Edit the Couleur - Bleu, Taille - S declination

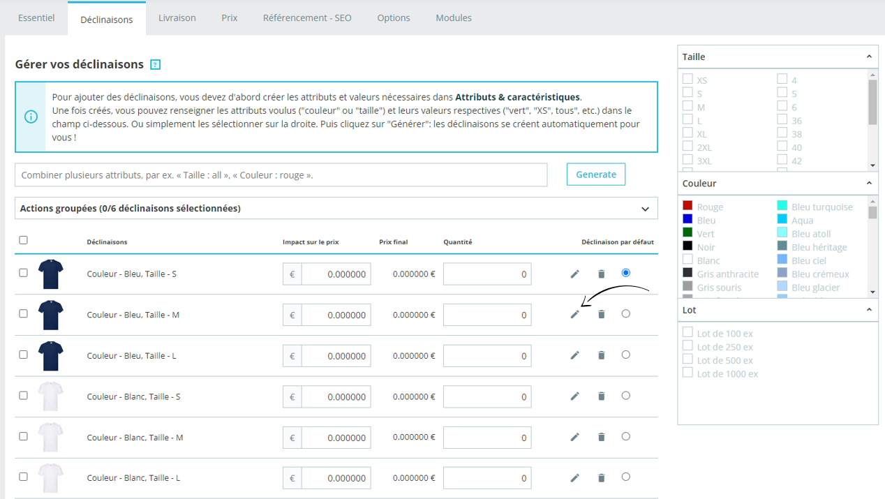[x=574, y=274]
